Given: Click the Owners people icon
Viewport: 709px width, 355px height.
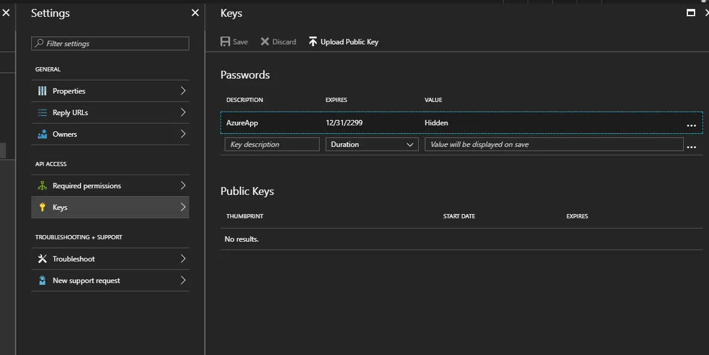Looking at the screenshot, I should [42, 134].
